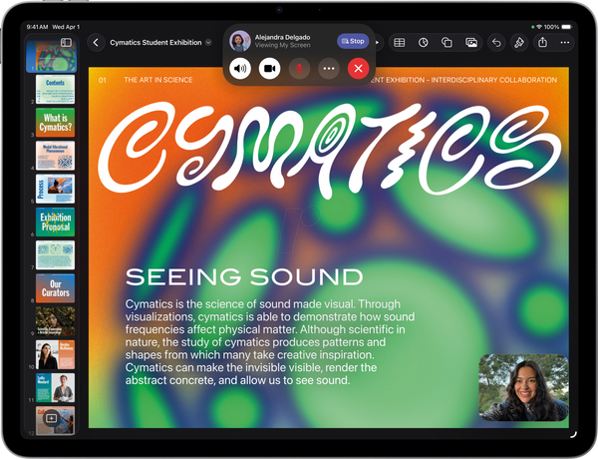Open the Format paintbrush panel
This screenshot has height=459, width=598.
coord(519,42)
